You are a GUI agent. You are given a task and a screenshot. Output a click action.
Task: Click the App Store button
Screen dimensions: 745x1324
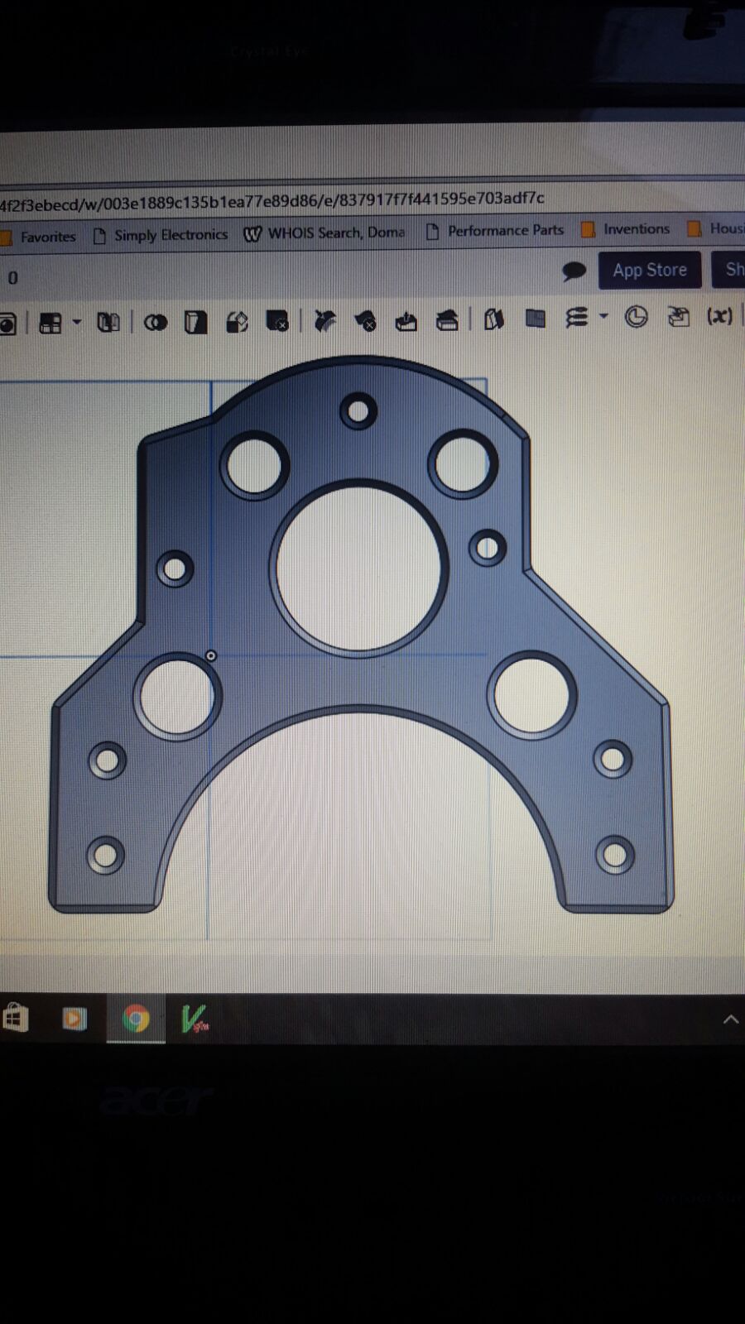(x=649, y=270)
